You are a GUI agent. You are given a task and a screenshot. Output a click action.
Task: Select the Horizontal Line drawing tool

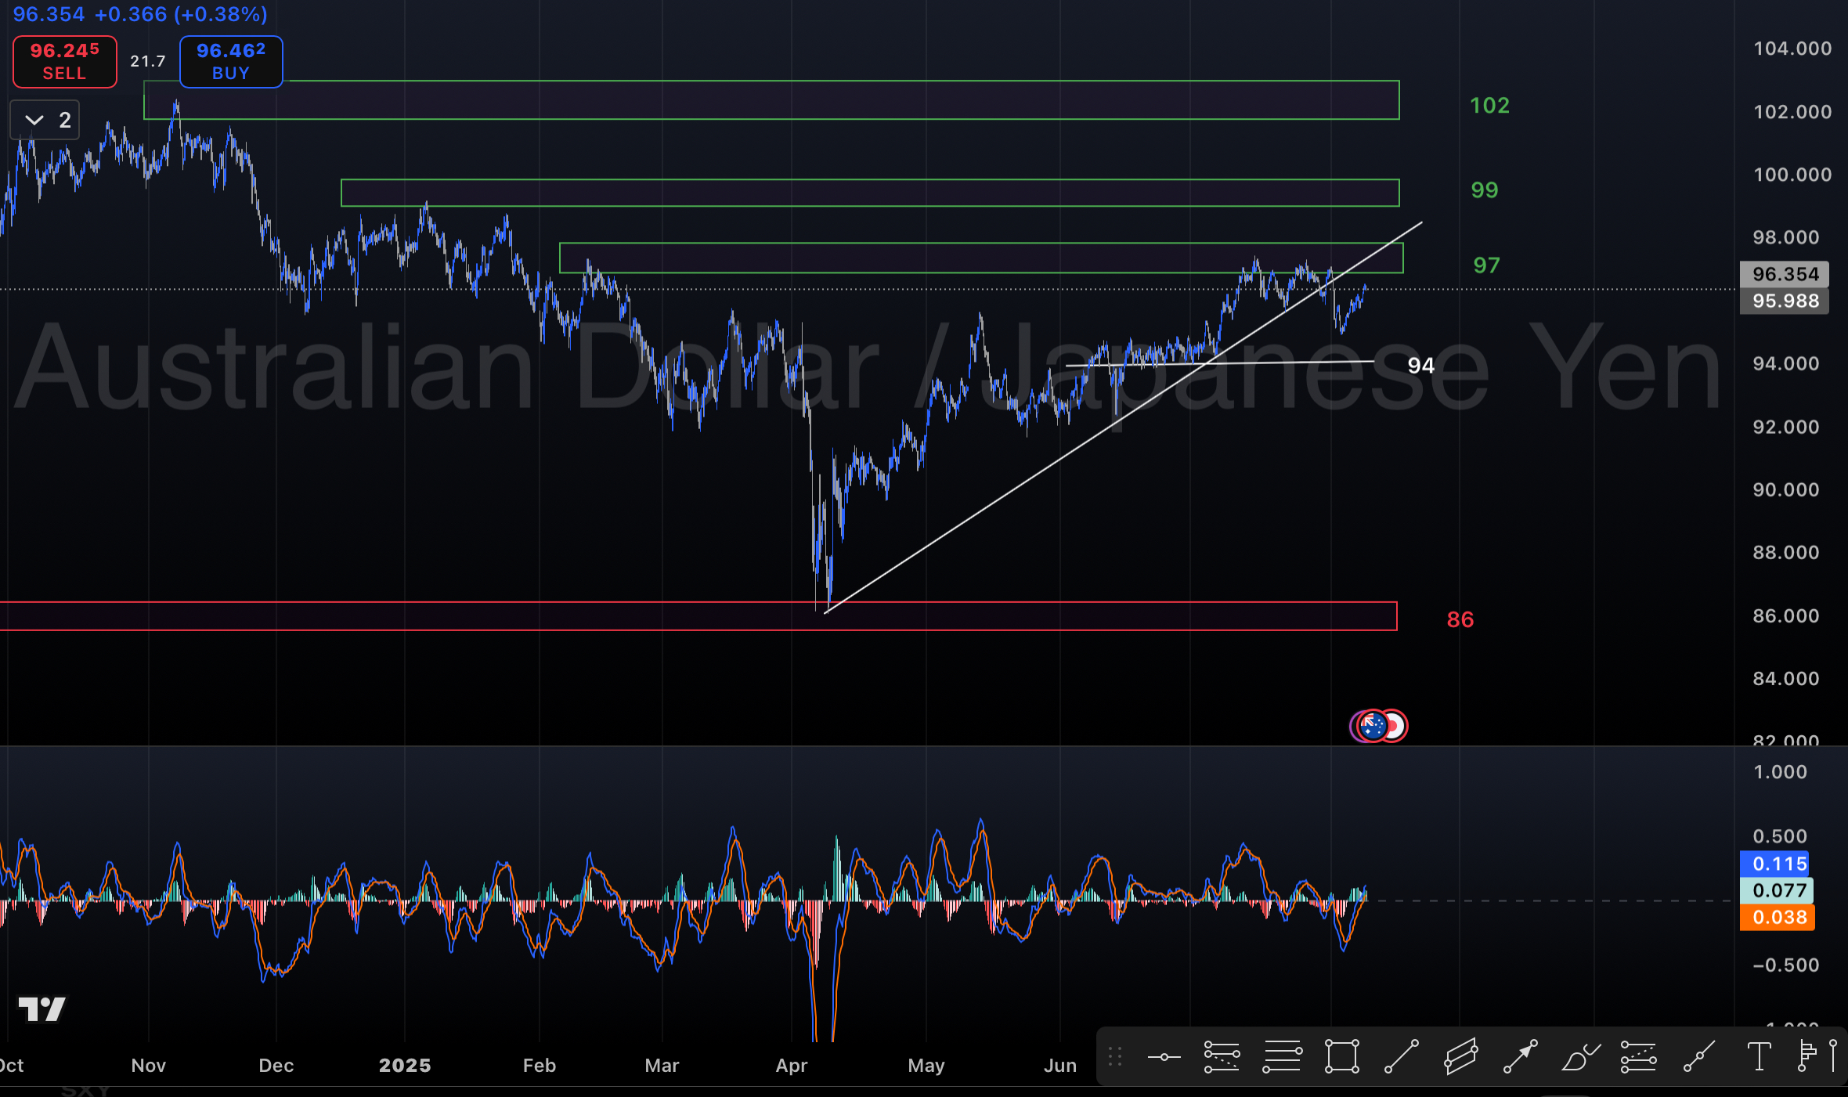[x=1164, y=1057]
